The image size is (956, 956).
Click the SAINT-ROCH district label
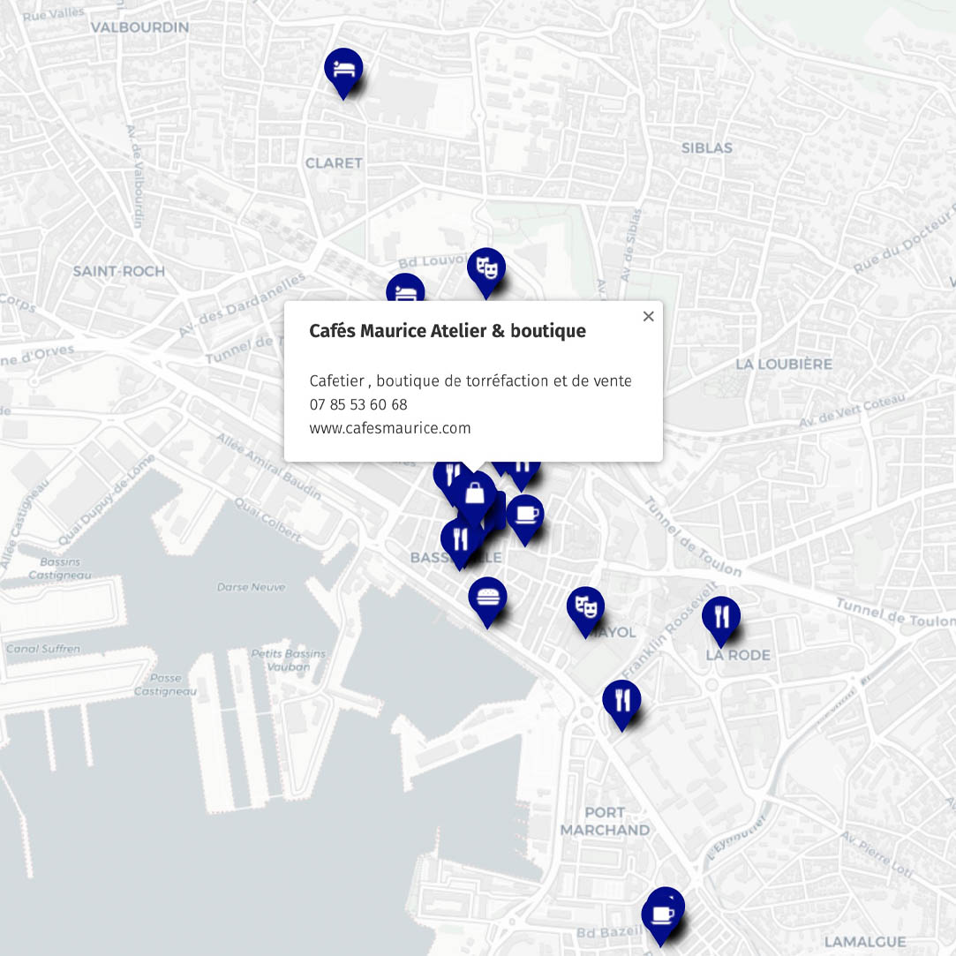click(x=119, y=271)
